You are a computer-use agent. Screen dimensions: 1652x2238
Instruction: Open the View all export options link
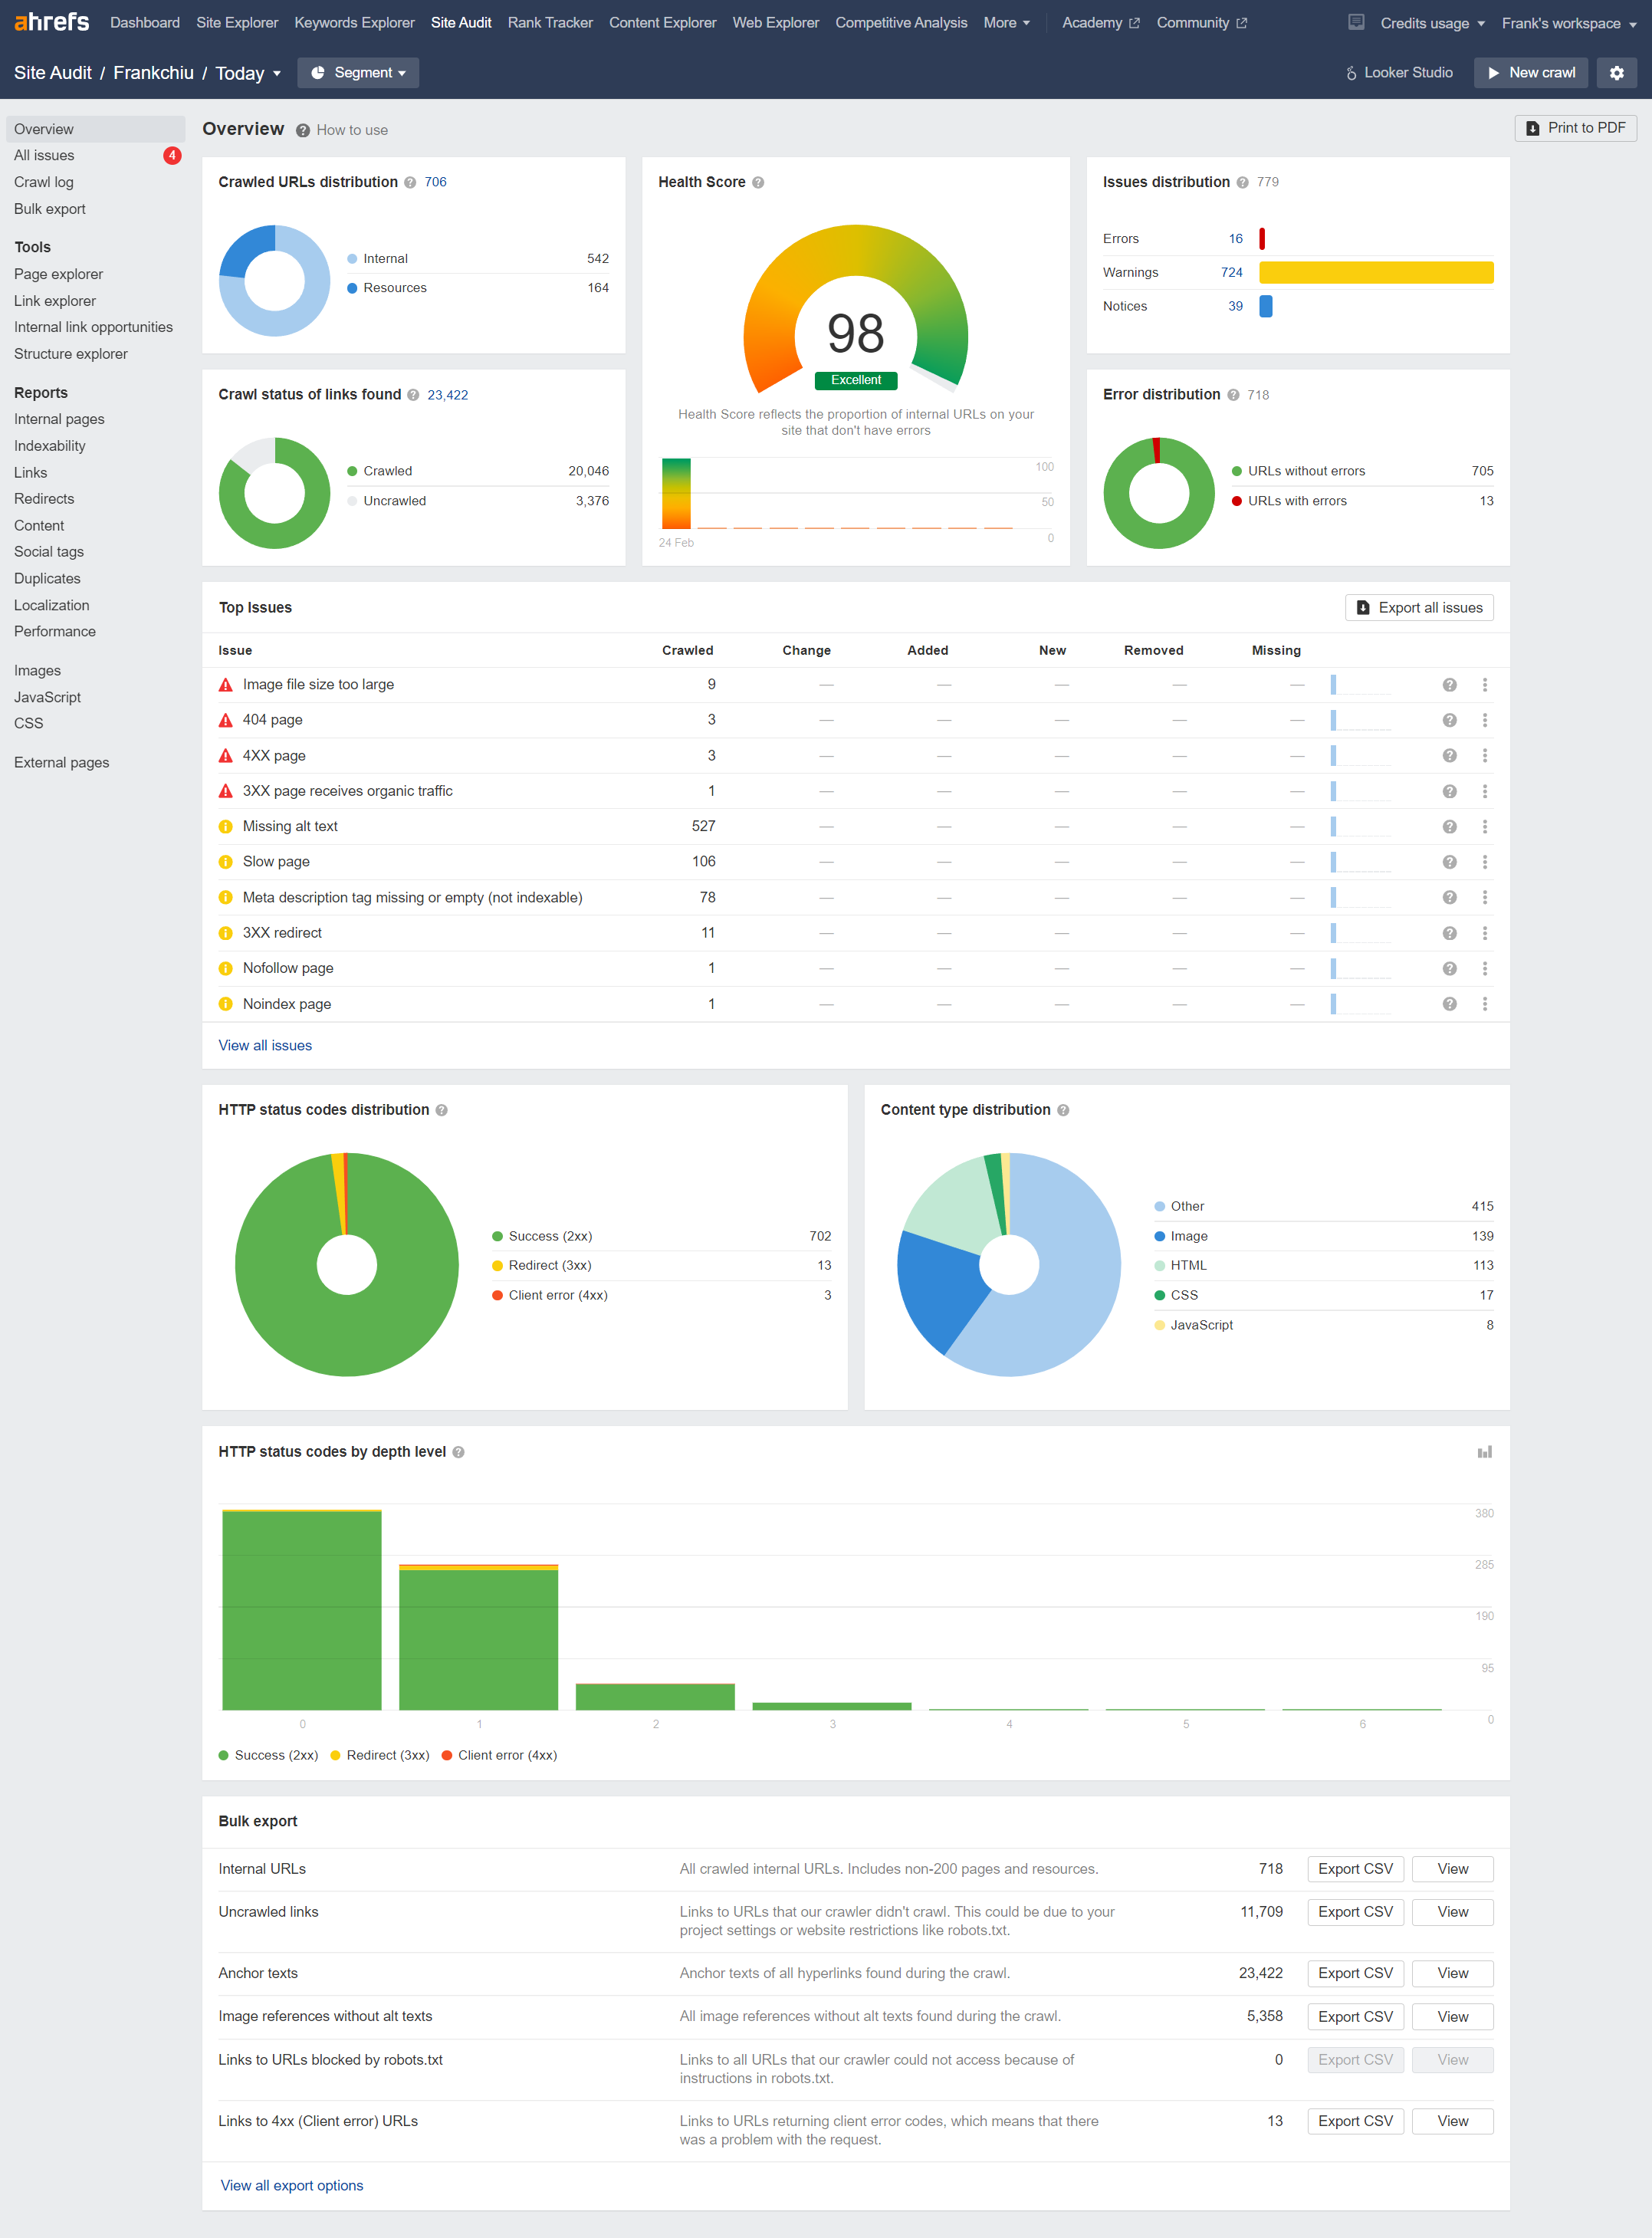pos(291,2185)
